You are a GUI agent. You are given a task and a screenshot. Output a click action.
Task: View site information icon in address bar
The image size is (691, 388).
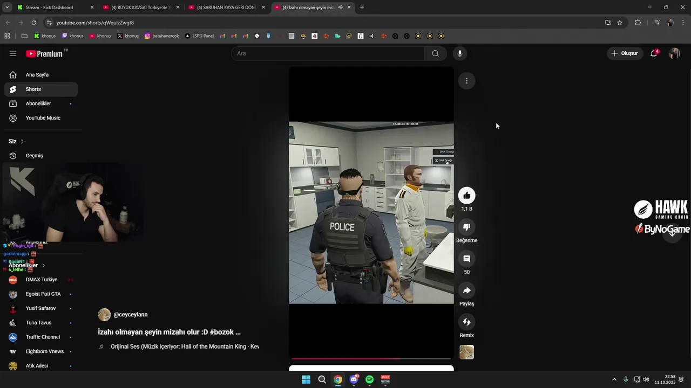click(x=49, y=23)
